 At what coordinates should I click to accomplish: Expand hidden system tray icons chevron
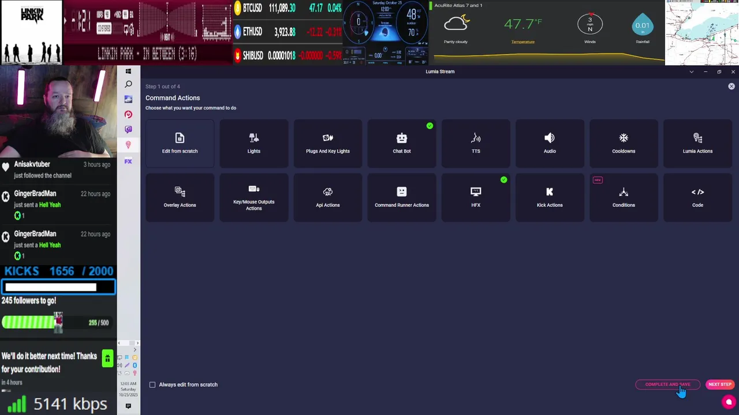135,350
